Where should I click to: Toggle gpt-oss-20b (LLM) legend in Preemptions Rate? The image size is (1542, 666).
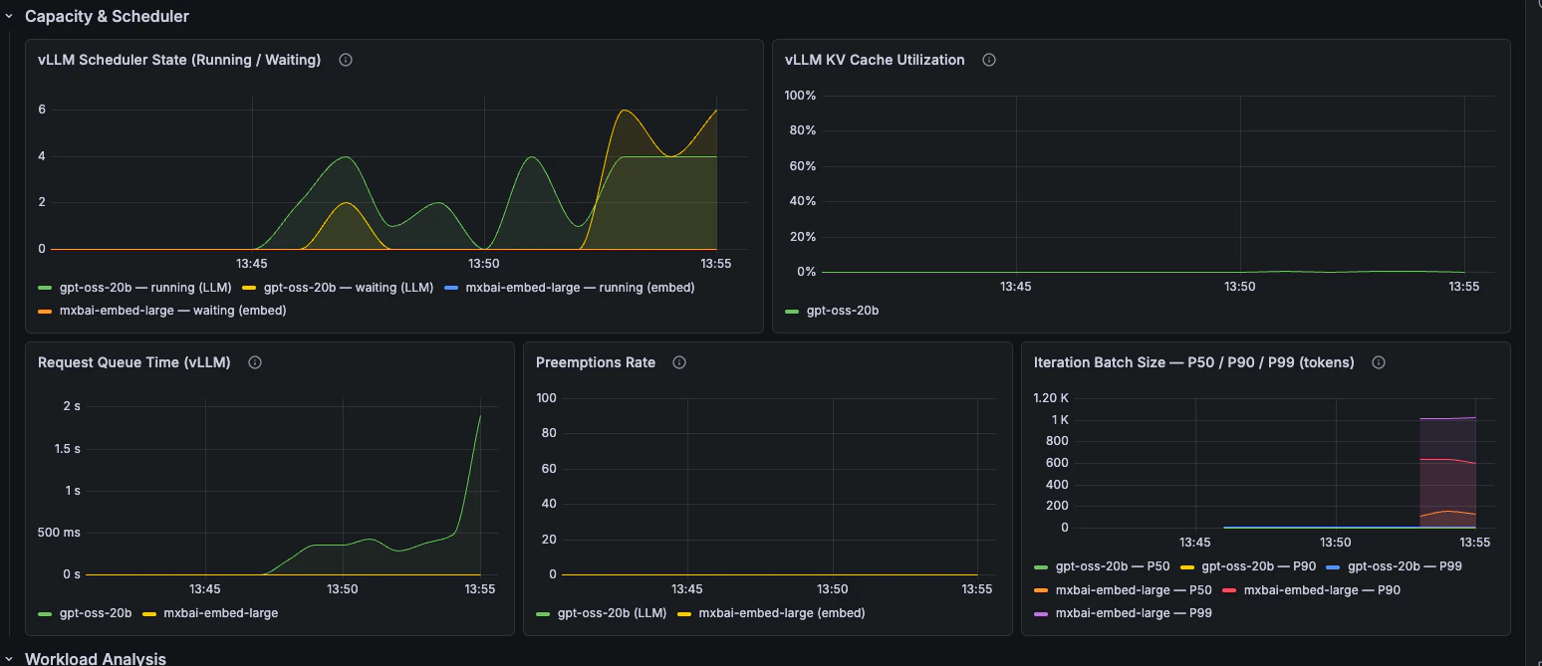[612, 613]
